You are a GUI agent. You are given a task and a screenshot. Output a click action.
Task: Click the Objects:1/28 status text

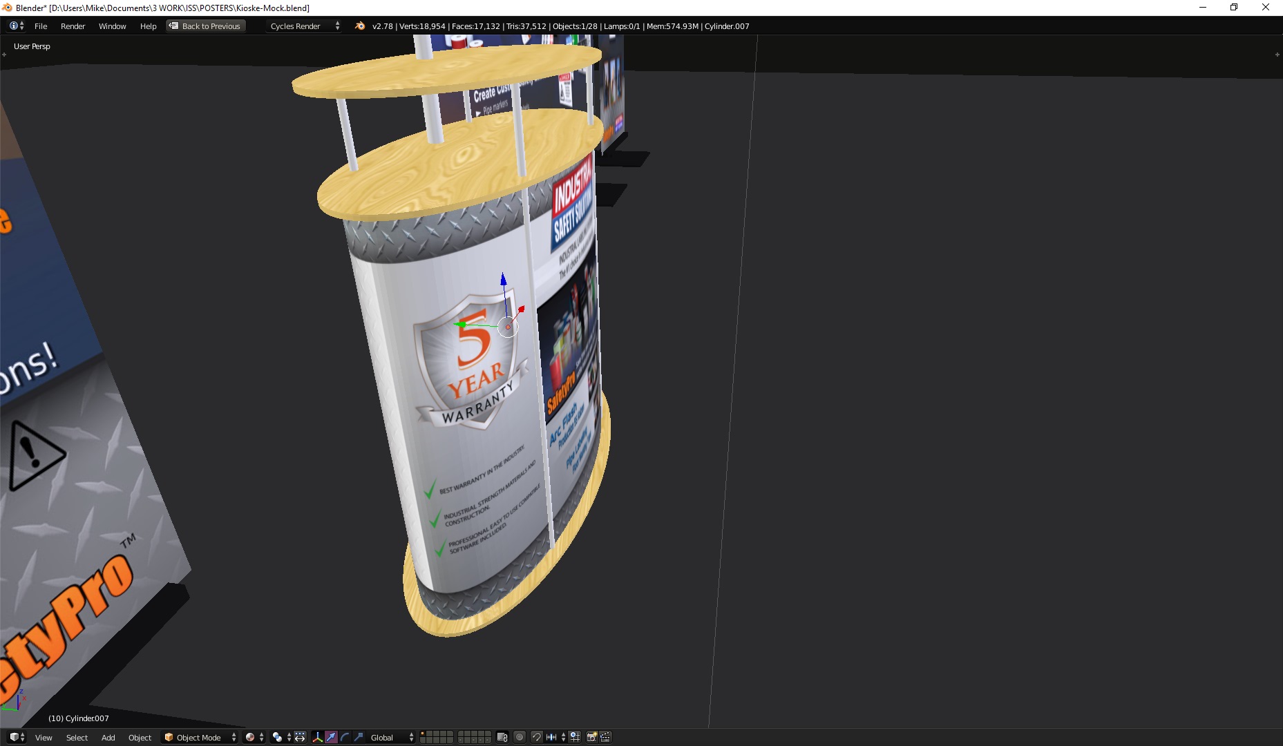pyautogui.click(x=575, y=26)
